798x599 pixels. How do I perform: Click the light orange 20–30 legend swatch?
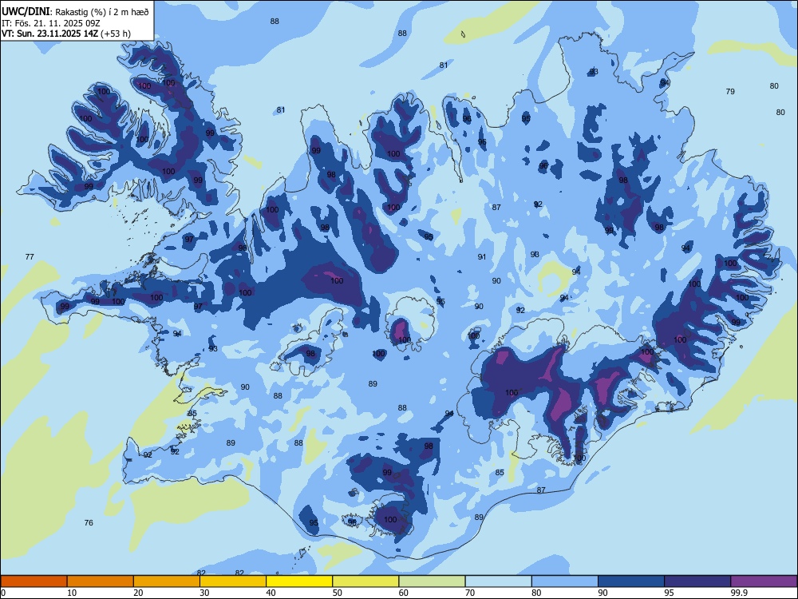[167, 581]
